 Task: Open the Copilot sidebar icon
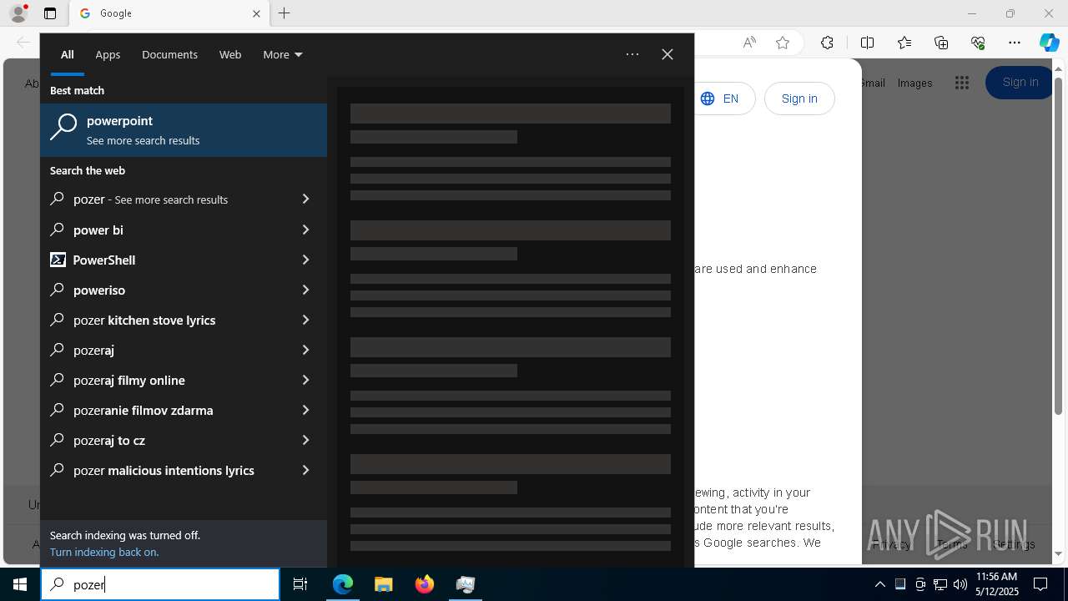(1050, 43)
